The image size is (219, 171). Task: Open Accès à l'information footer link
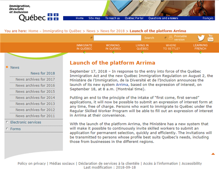click(160, 164)
